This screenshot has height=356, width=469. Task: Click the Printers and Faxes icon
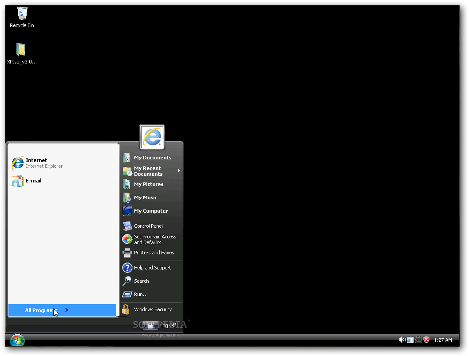click(x=127, y=253)
